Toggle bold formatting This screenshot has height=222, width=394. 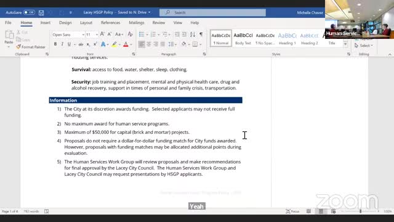point(55,44)
